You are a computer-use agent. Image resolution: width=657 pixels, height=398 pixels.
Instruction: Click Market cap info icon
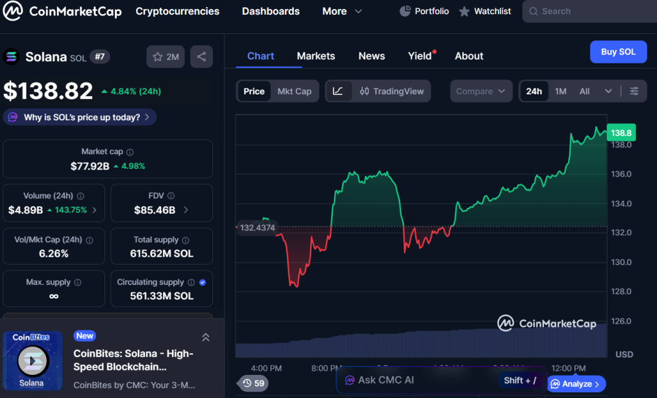[130, 153]
